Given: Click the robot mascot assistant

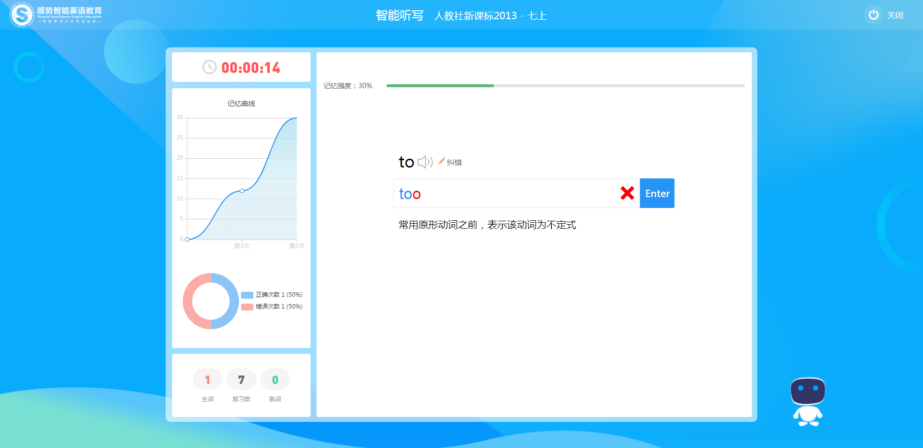Looking at the screenshot, I should tap(808, 402).
